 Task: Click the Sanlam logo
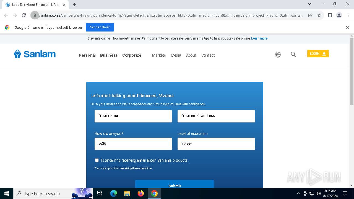[35, 54]
